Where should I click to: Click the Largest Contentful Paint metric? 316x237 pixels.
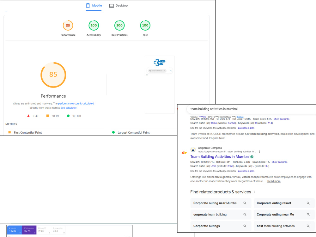pyautogui.click(x=133, y=132)
